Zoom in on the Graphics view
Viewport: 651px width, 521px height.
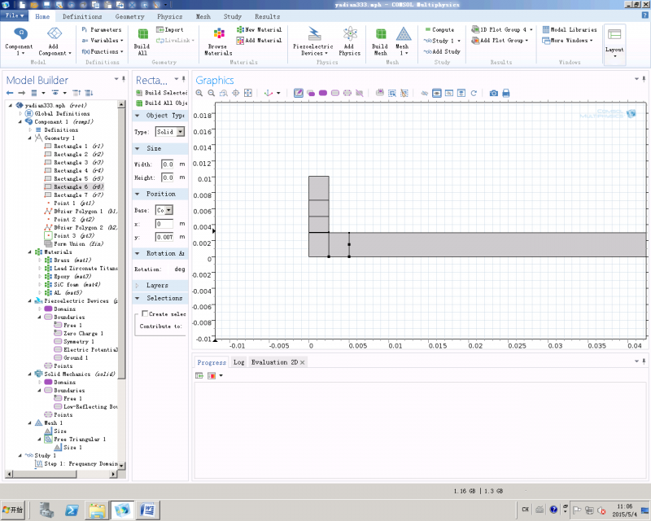(199, 93)
